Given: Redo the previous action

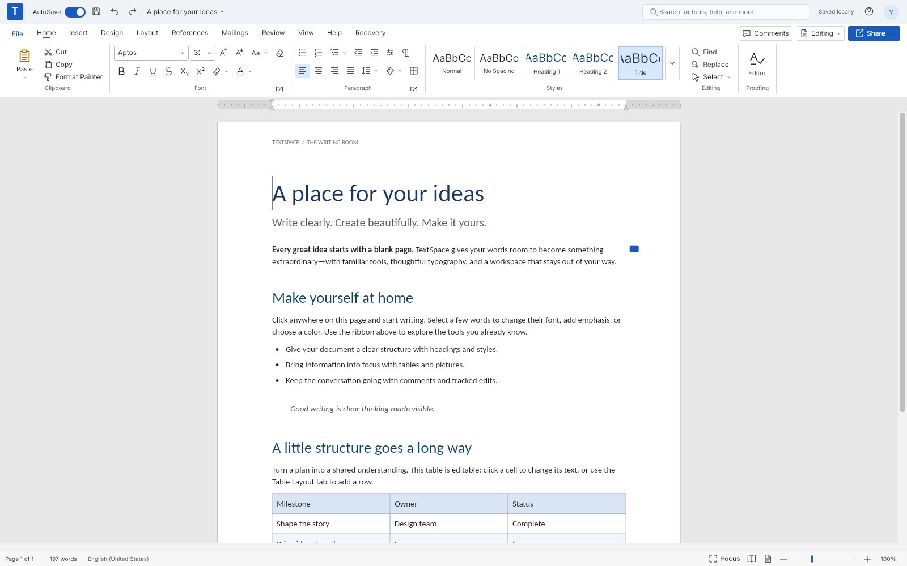Looking at the screenshot, I should click(x=133, y=11).
